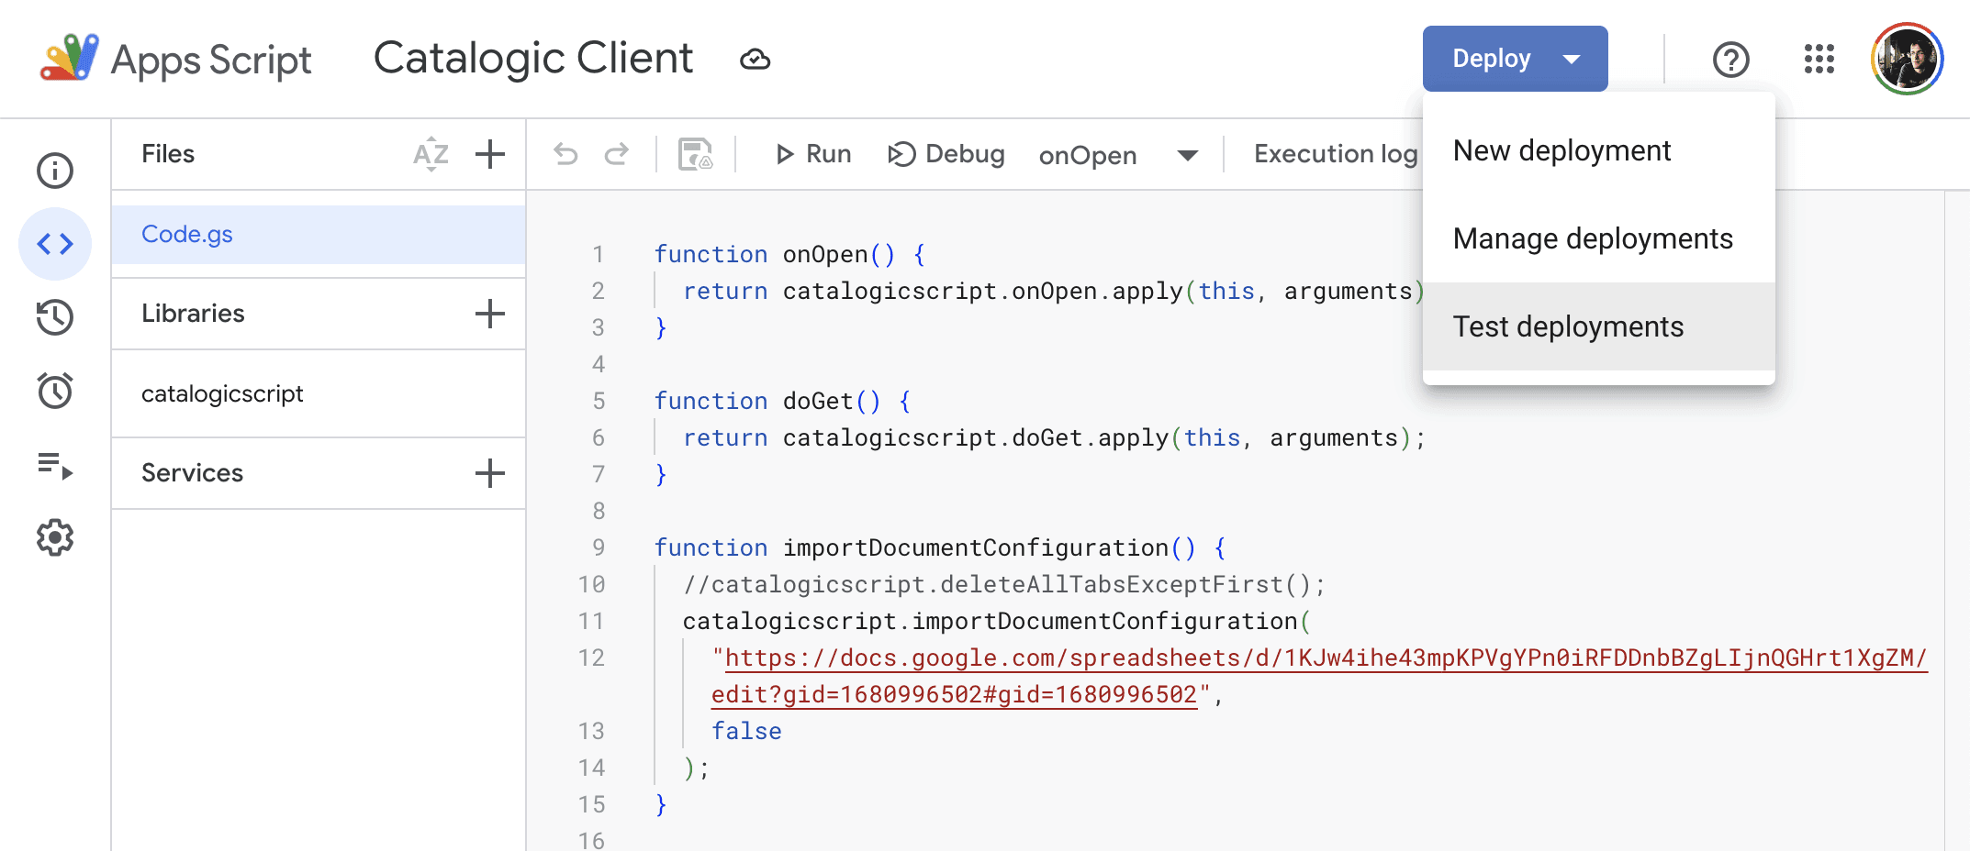Open the Google apps grid icon

1819,59
